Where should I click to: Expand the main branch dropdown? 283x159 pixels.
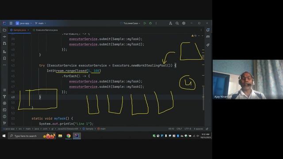coord(41,23)
